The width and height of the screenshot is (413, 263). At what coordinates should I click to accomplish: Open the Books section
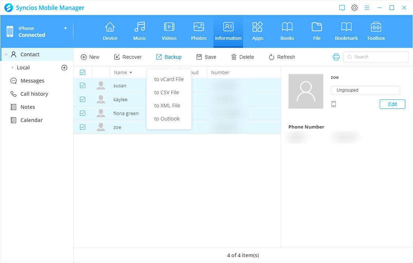tap(287, 31)
